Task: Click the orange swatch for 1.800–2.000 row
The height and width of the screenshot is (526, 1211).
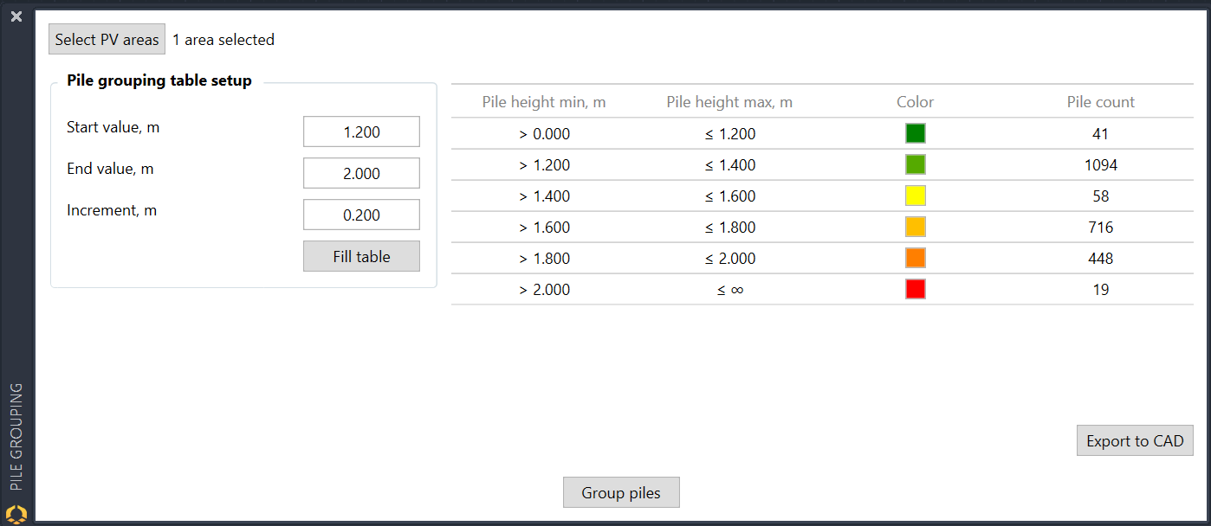Action: click(x=916, y=258)
